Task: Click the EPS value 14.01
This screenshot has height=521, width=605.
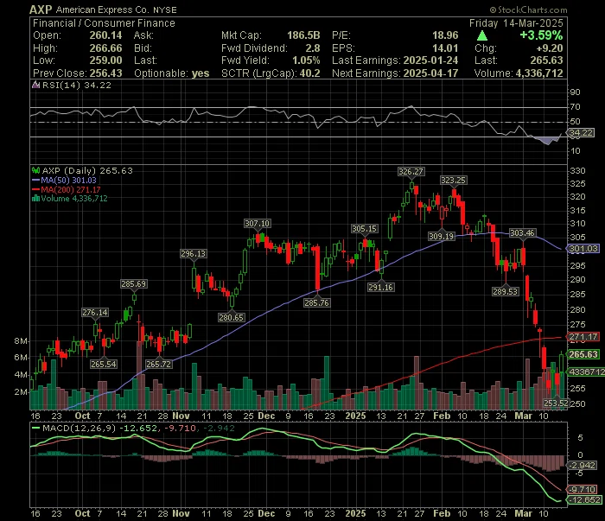Action: 445,48
